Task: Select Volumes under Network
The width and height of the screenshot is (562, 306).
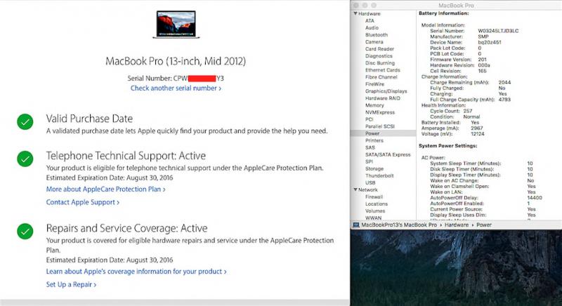Action: coord(375,211)
